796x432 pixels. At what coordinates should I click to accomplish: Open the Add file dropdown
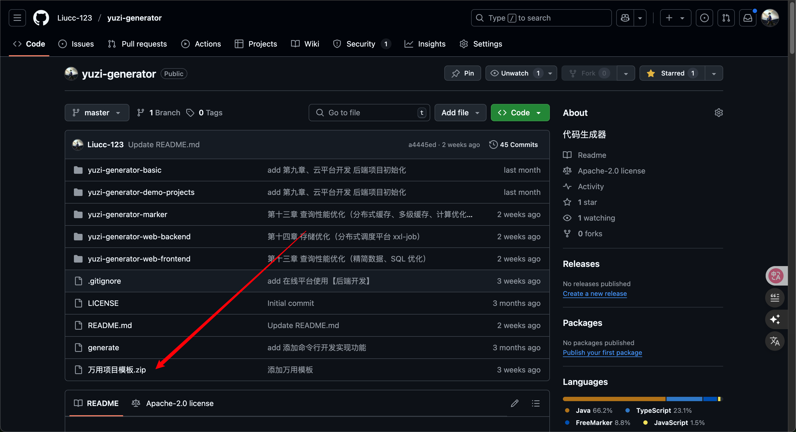click(460, 113)
